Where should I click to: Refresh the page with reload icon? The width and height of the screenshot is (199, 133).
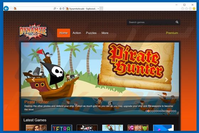[x=63, y=8]
